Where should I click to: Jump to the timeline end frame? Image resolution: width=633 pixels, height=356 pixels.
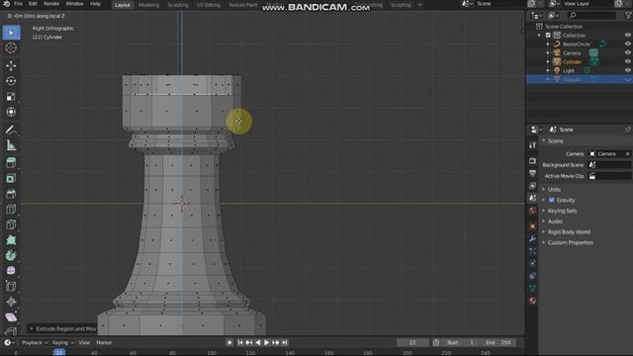284,343
